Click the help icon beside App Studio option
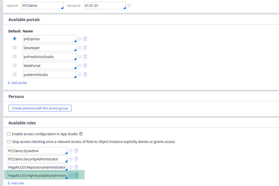Image resolution: width=279 pixels, height=186 pixels. pyautogui.click(x=81, y=134)
